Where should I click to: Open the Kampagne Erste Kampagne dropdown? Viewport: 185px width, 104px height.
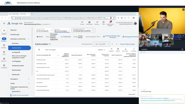tap(62, 30)
